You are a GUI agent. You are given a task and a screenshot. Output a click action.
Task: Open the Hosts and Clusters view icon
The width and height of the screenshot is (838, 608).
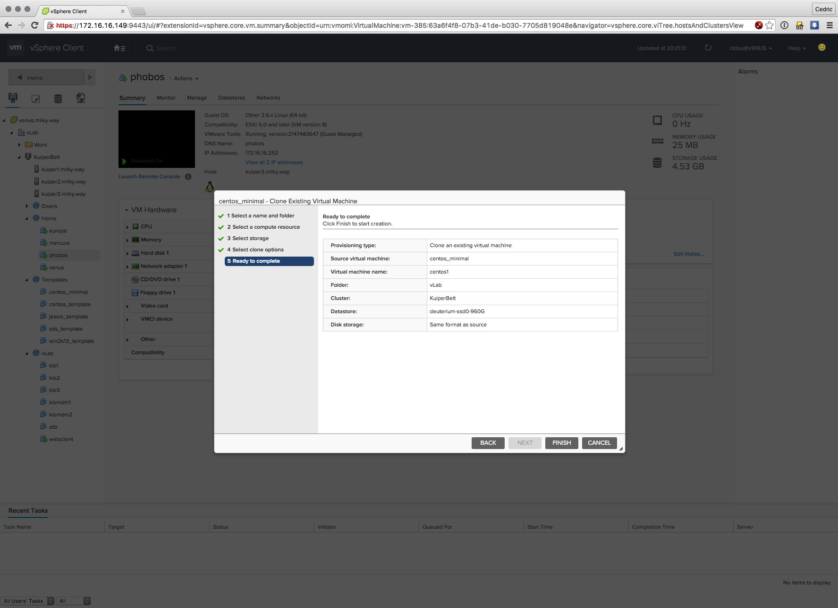click(13, 98)
